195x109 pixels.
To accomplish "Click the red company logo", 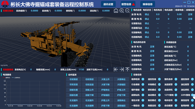I will click(x=5, y=4).
